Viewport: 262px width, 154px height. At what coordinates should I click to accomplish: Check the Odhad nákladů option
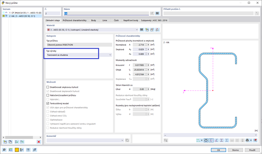(x=48, y=111)
